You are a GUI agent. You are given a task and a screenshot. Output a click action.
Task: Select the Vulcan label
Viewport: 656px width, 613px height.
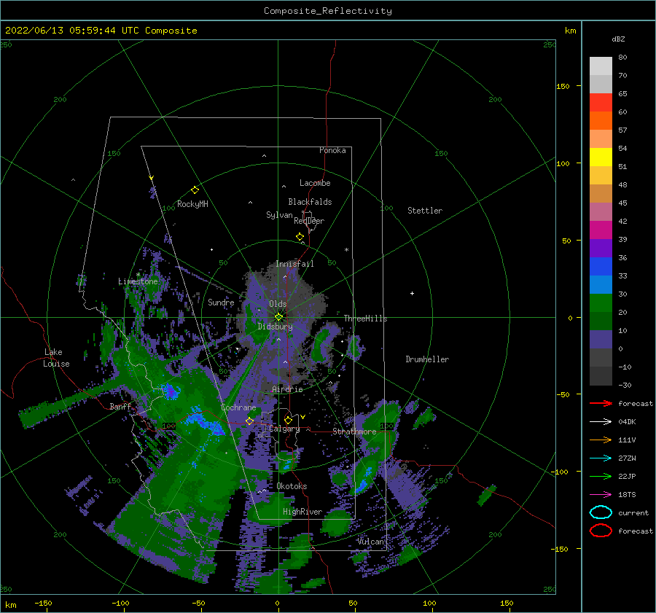click(371, 542)
